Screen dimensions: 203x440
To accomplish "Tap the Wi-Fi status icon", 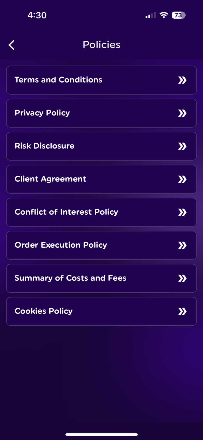I will point(164,15).
